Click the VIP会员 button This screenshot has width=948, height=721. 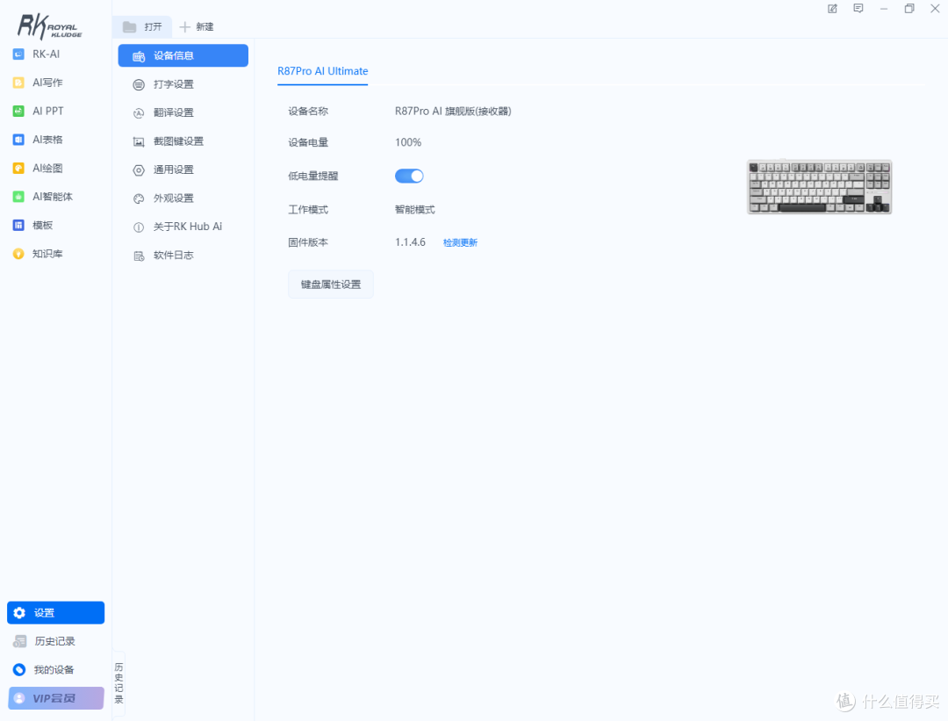[55, 698]
